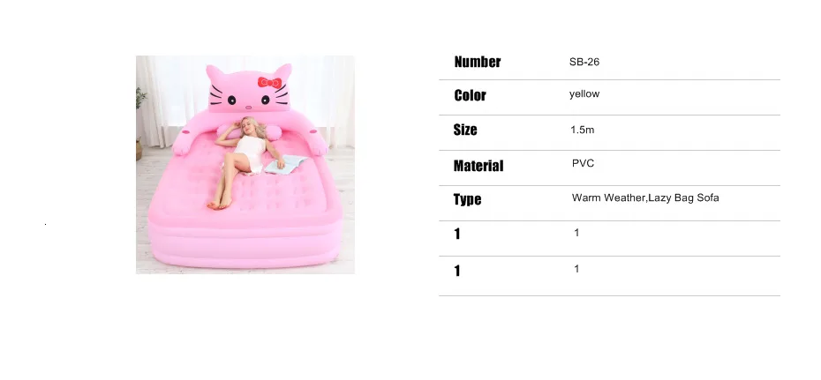Click the 1.5m size value
The height and width of the screenshot is (380, 821).
(x=583, y=130)
